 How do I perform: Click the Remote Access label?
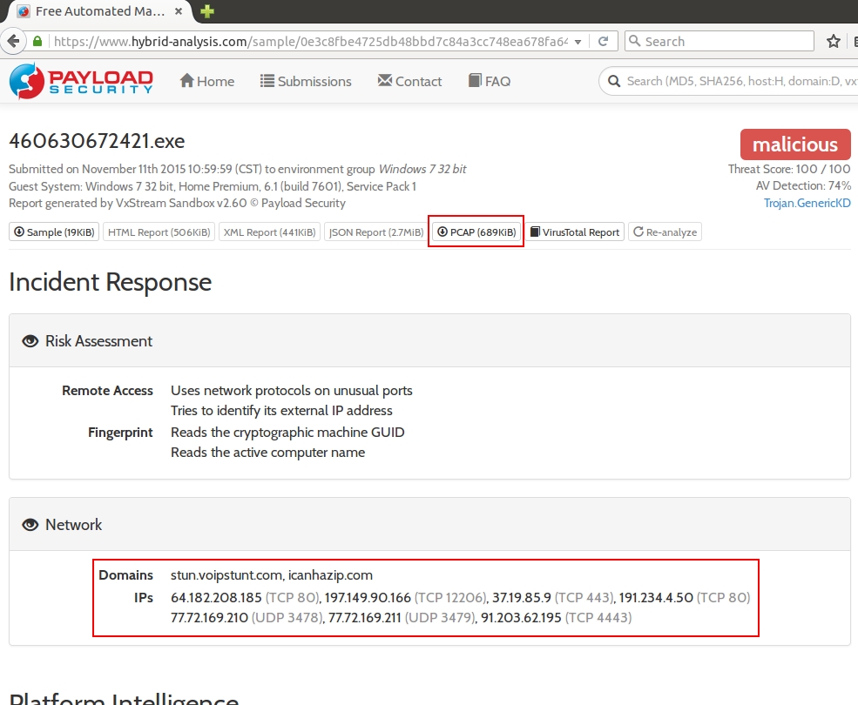[107, 391]
